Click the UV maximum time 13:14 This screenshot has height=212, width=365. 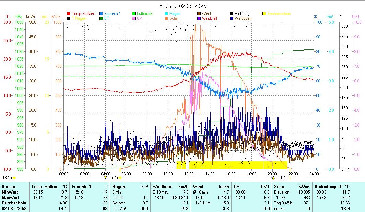pyautogui.click(x=240, y=198)
